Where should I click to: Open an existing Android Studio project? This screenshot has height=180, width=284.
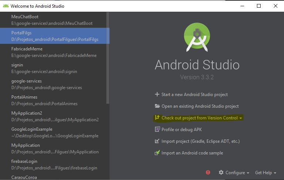point(200,106)
